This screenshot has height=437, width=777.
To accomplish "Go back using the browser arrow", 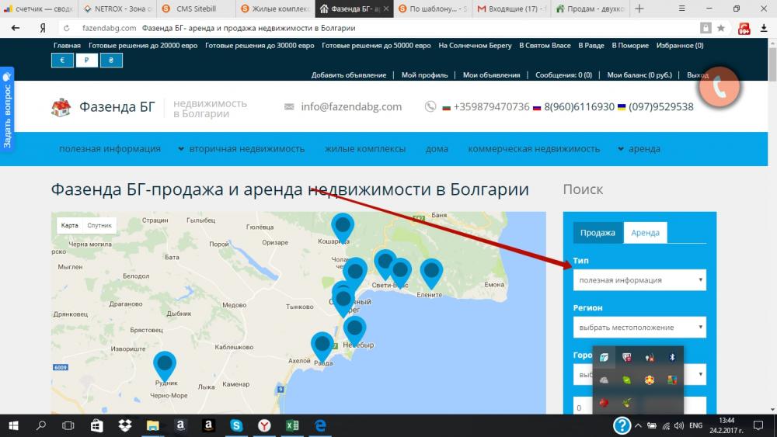I will (x=16, y=28).
